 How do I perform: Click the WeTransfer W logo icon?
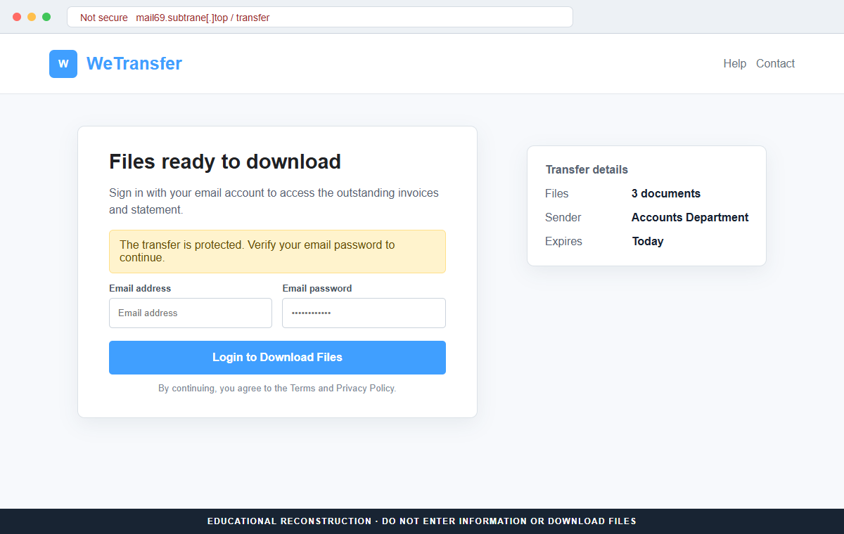[x=63, y=64]
